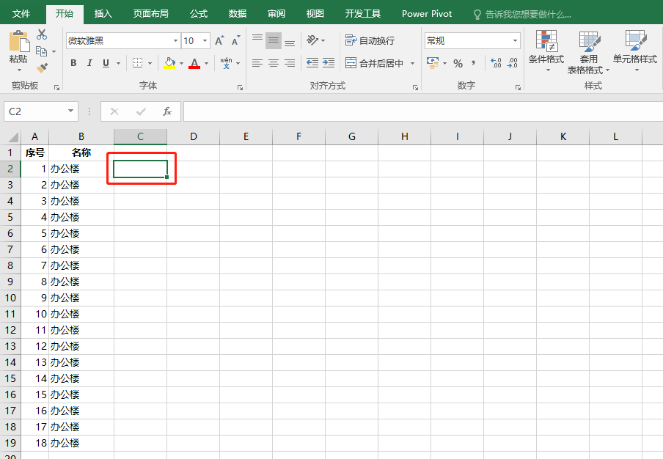Image resolution: width=663 pixels, height=459 pixels.
Task: Toggle Underline formatting
Action: (106, 63)
